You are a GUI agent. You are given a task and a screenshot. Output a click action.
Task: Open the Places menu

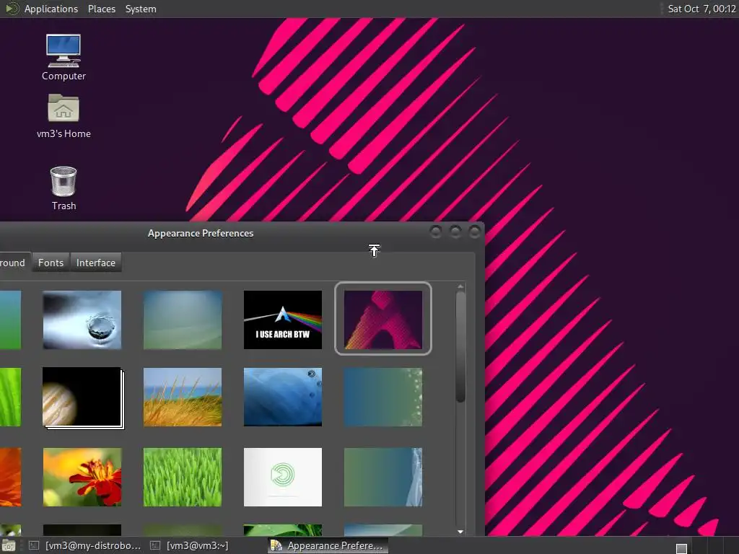101,9
